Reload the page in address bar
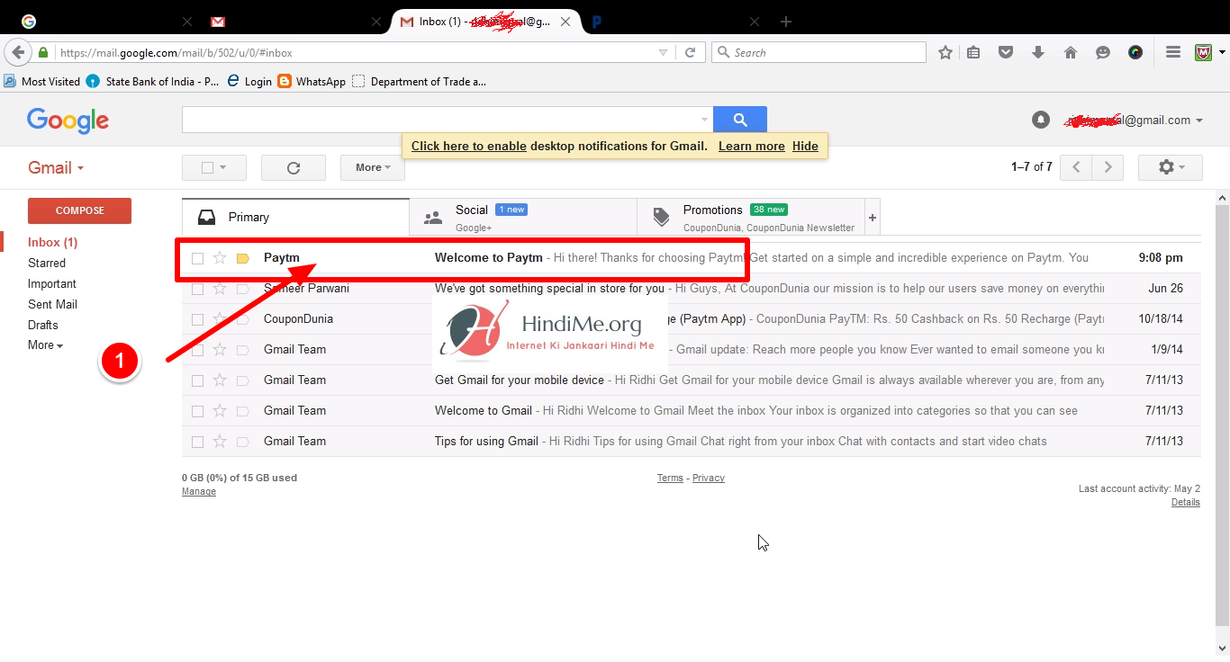 tap(690, 52)
